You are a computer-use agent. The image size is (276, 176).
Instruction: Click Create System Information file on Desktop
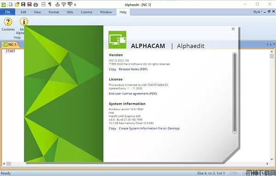coord(149,128)
